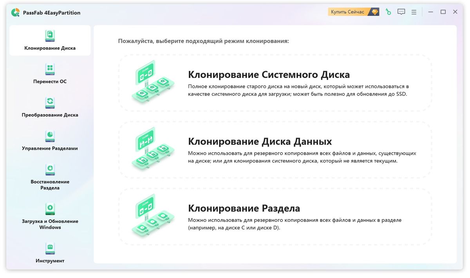Select the Управление Разделами pie-chart icon
This screenshot has height=278, width=470.
coord(50,136)
